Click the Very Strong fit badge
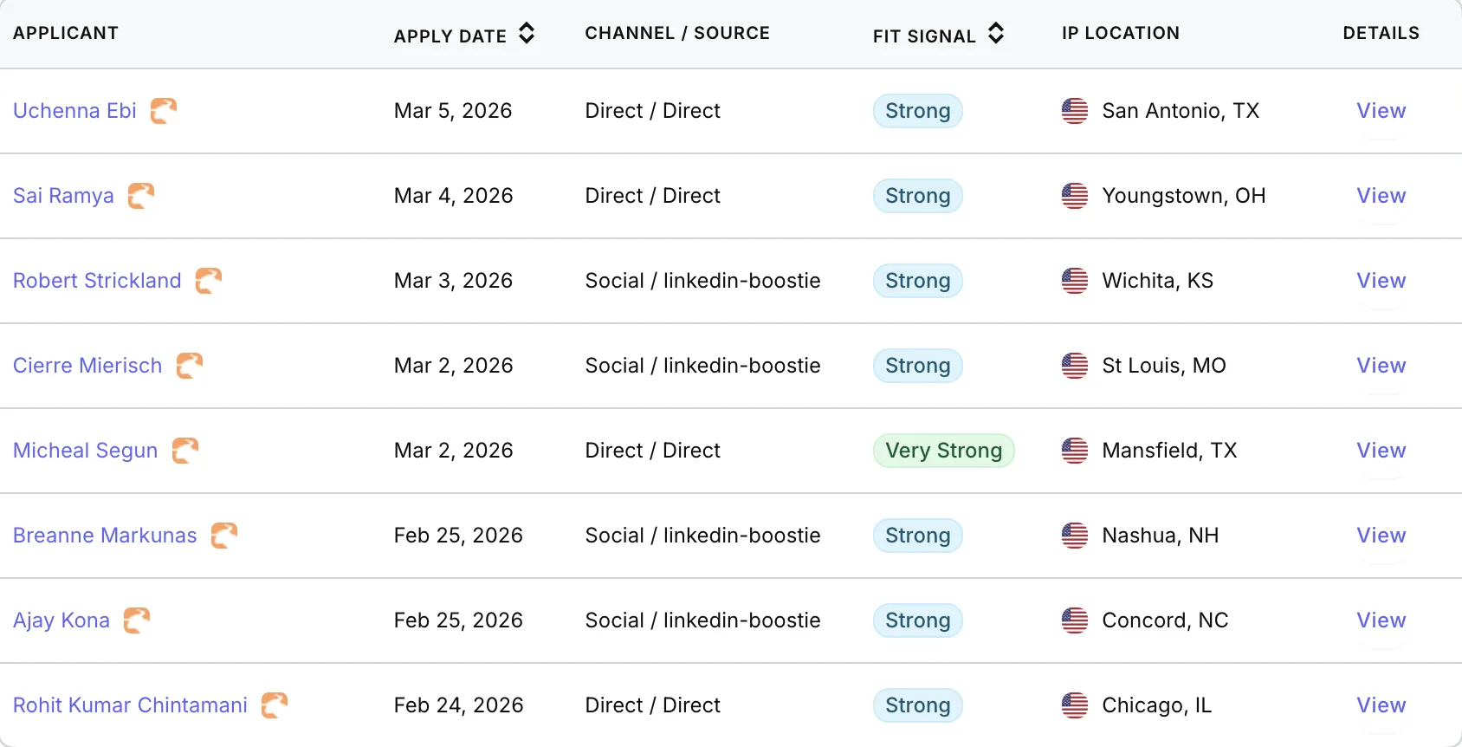The image size is (1462, 747). click(943, 451)
